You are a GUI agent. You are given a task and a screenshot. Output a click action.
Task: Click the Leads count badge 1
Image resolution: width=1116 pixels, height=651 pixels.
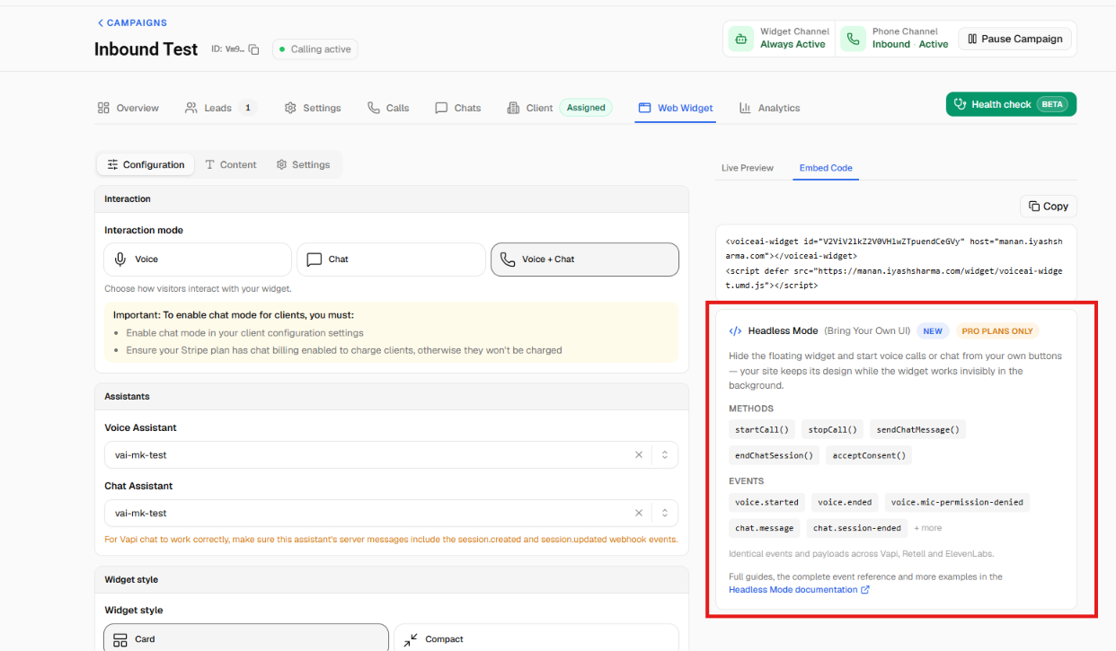coord(247,108)
